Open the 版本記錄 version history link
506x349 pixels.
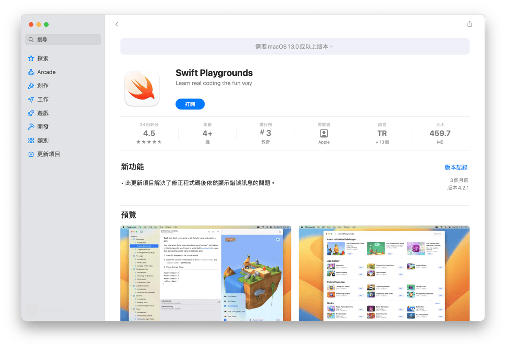(456, 167)
